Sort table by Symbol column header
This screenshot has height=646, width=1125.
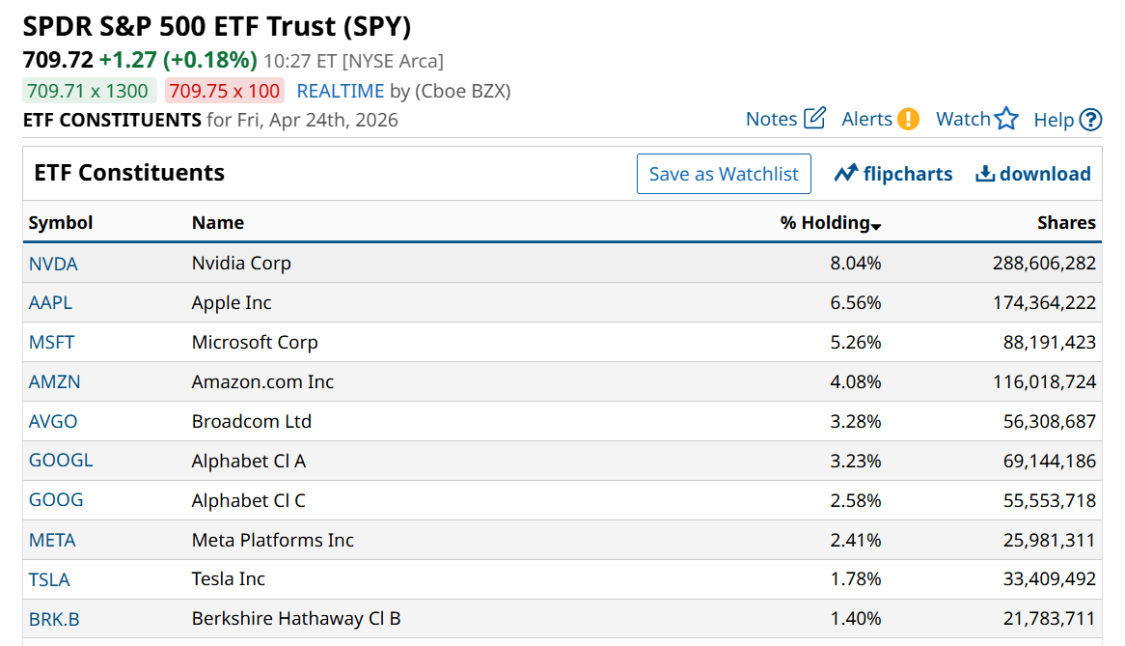tap(61, 223)
